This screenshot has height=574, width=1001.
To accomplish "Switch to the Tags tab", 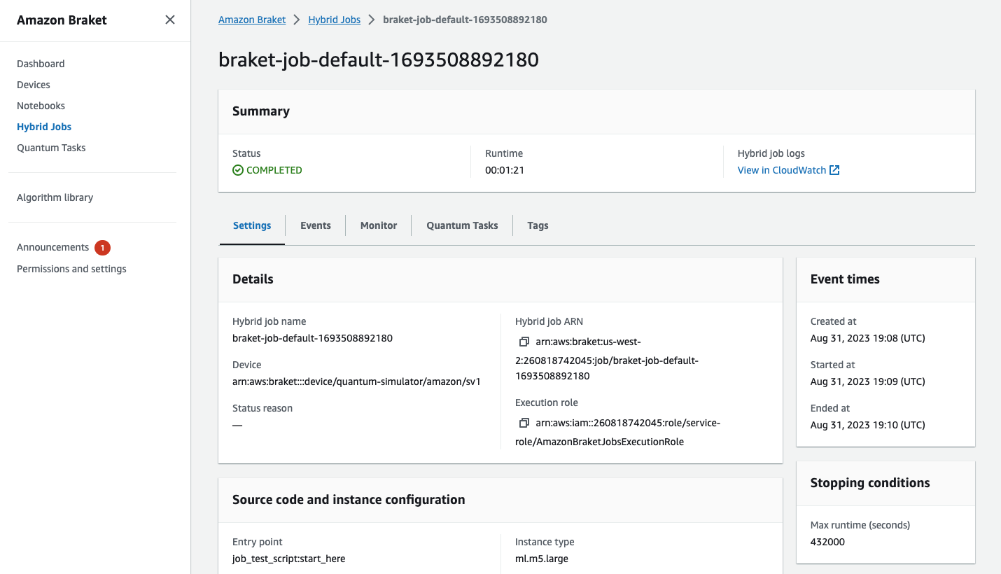I will pos(538,225).
